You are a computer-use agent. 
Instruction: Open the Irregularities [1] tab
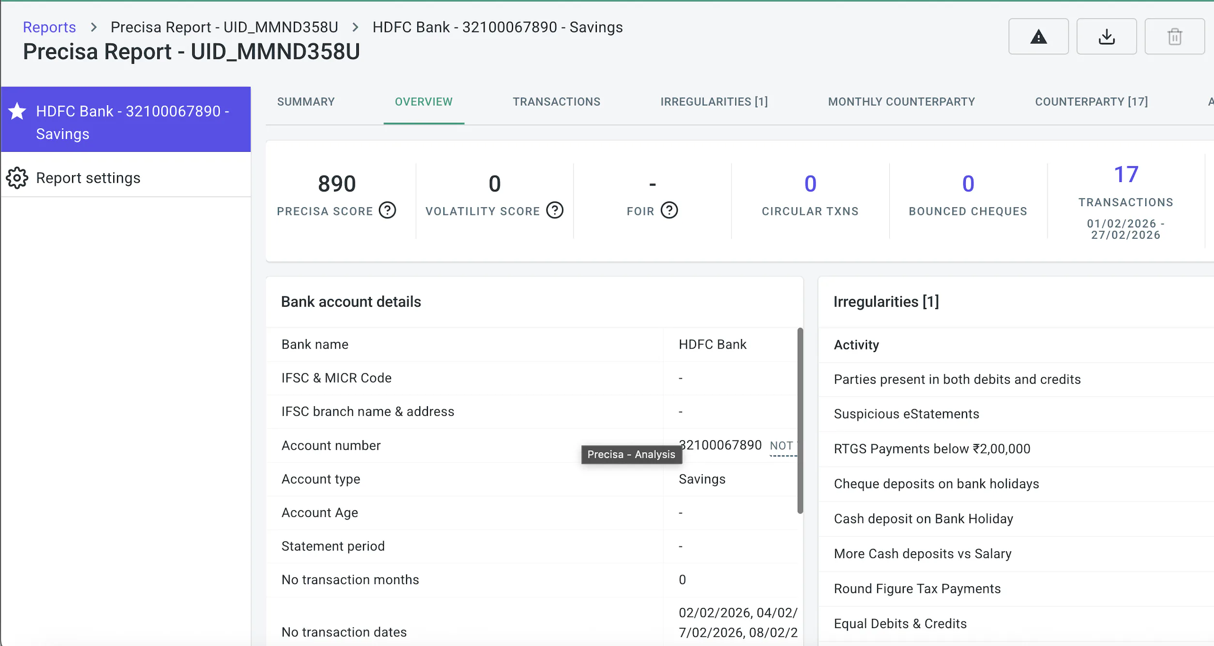tap(714, 102)
